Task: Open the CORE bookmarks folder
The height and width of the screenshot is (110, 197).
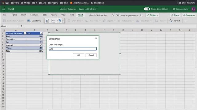Action: [15, 3]
